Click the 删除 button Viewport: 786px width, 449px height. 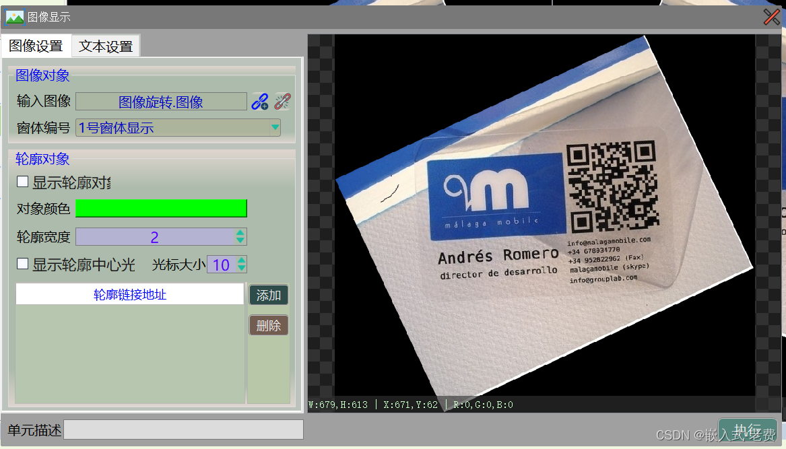pos(269,326)
